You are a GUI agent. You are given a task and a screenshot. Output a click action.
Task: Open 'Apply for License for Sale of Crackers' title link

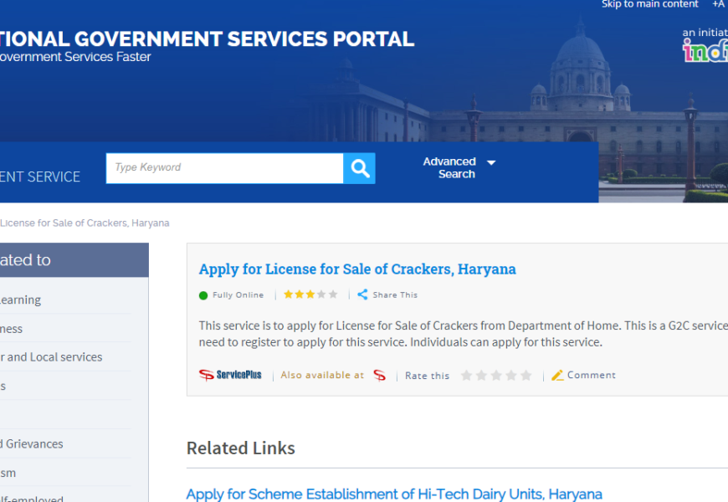[357, 269]
